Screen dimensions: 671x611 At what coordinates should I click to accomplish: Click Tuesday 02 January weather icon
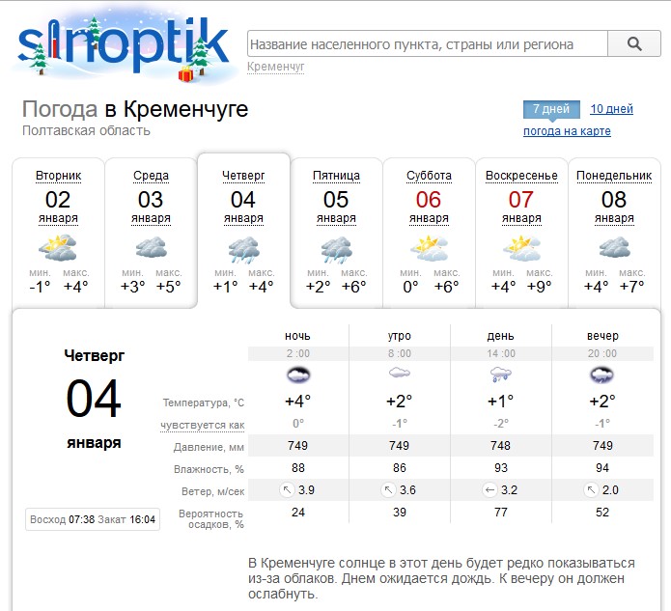(58, 249)
